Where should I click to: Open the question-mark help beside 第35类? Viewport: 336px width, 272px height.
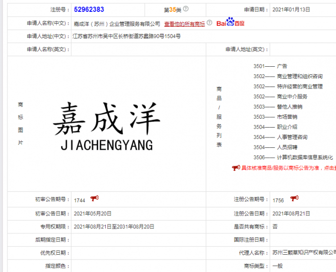[186, 9]
